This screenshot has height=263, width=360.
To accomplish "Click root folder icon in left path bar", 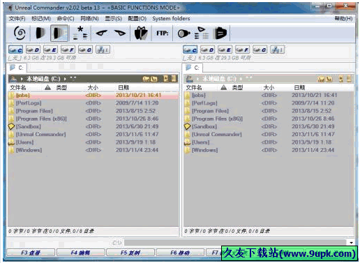I will pyautogui.click(x=146, y=79).
